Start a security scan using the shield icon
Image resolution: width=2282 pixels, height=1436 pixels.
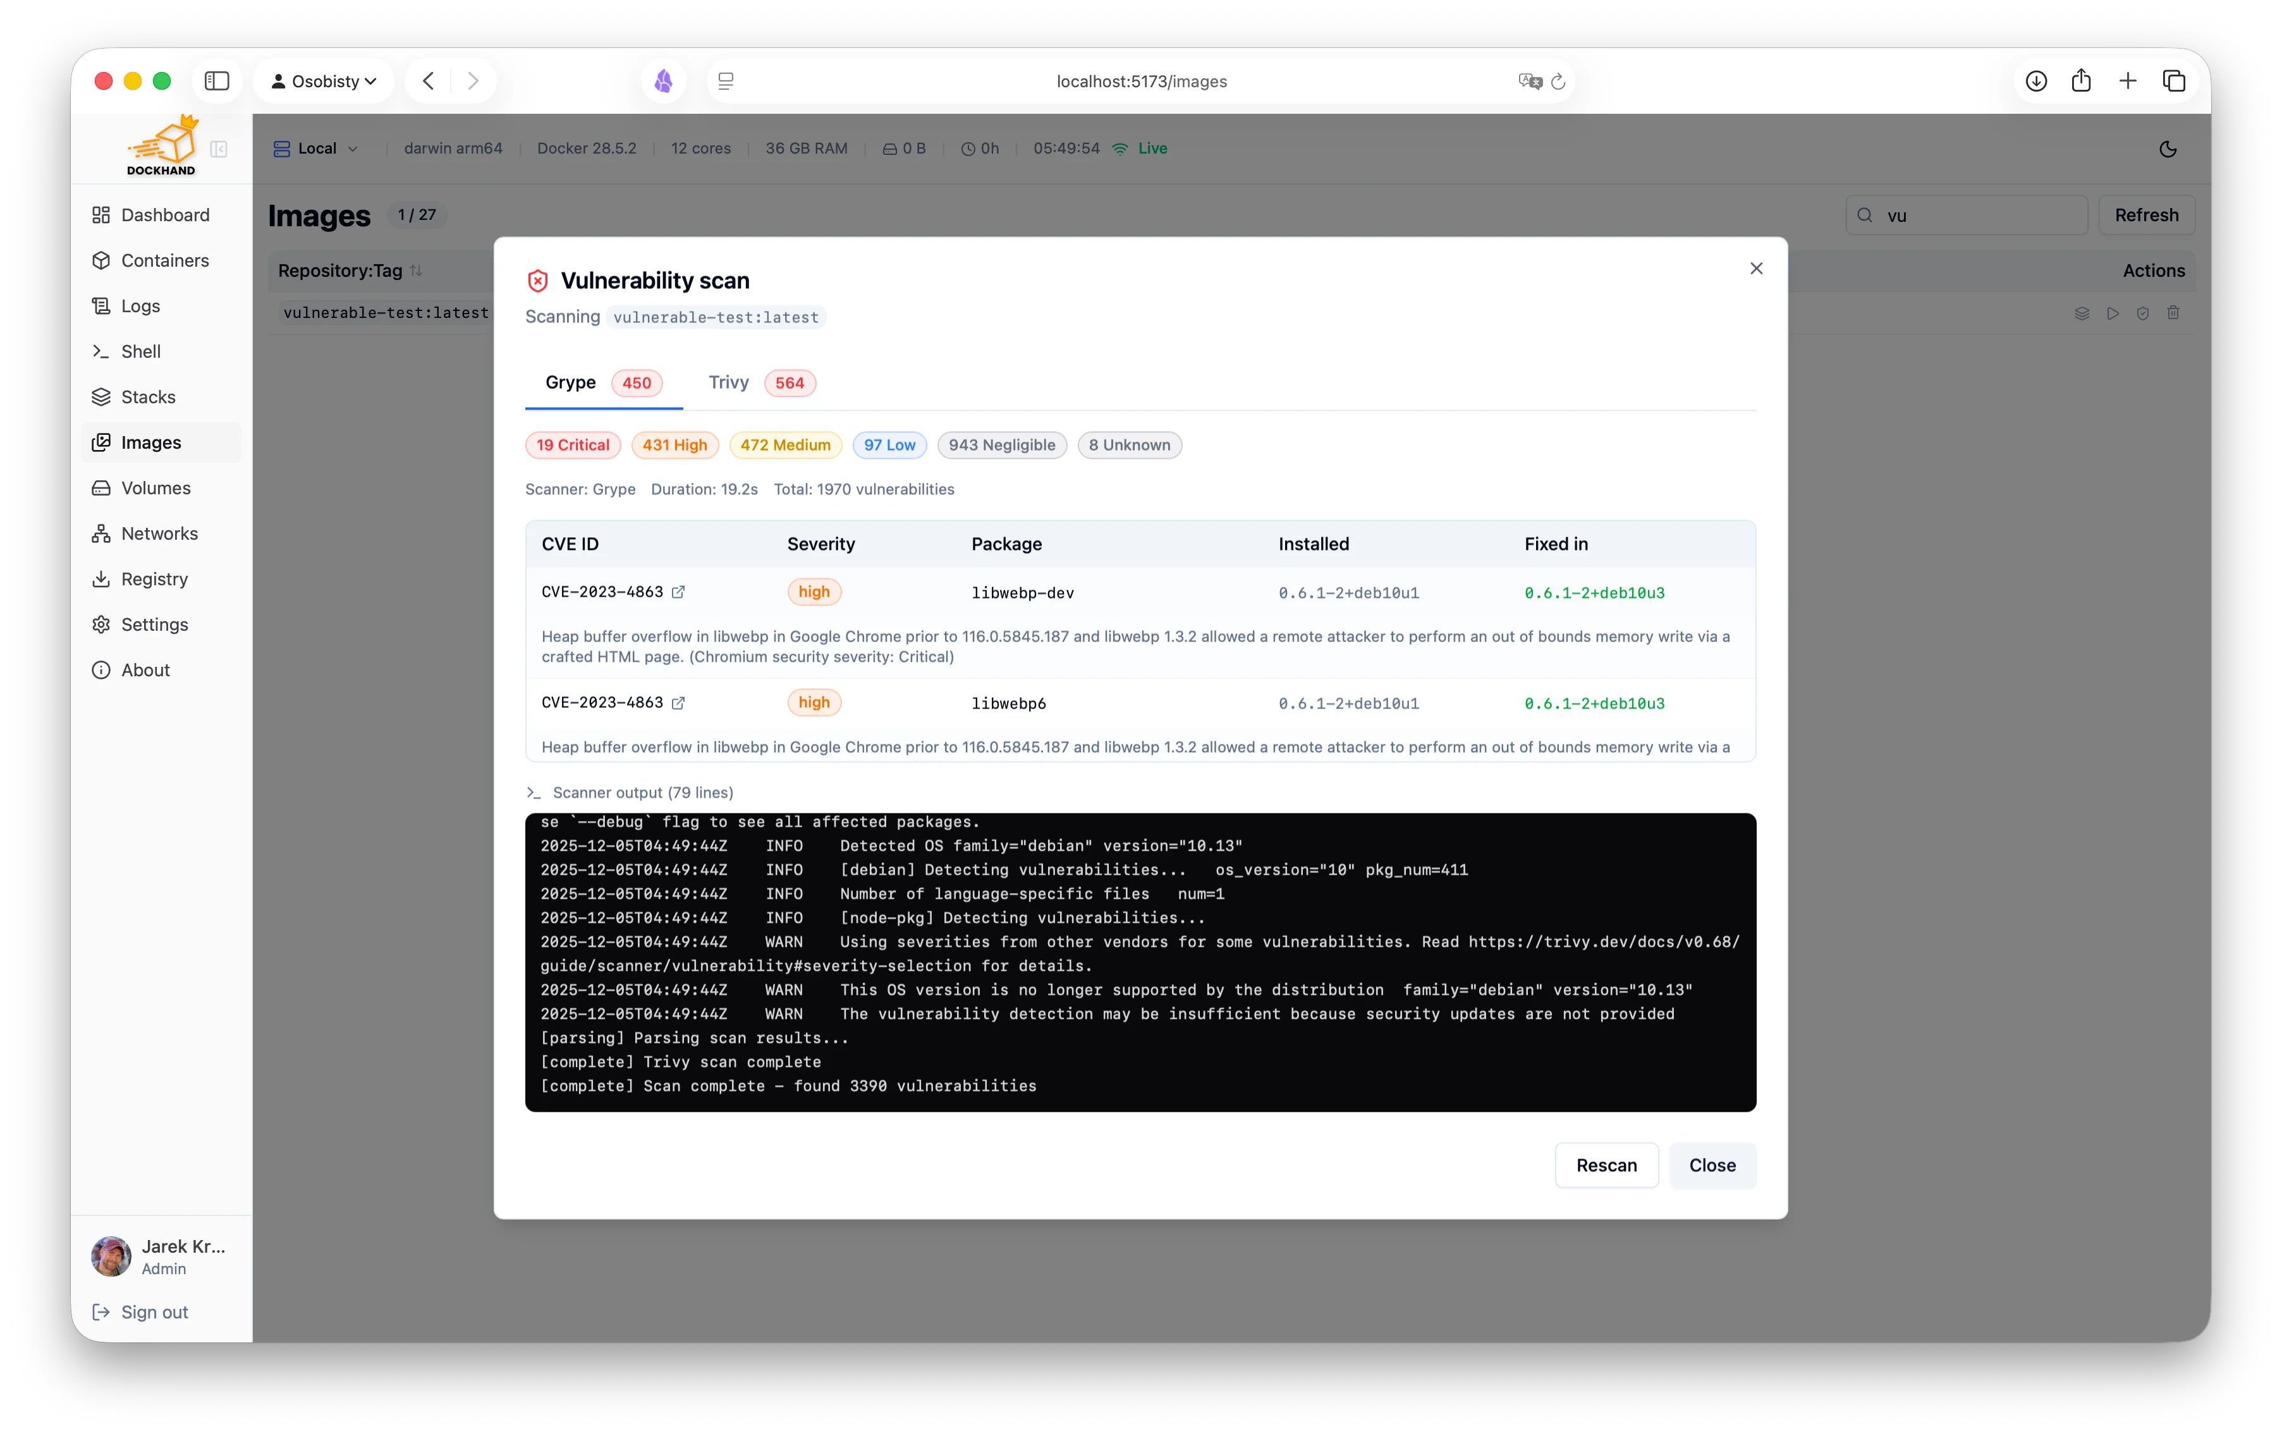coord(2143,313)
